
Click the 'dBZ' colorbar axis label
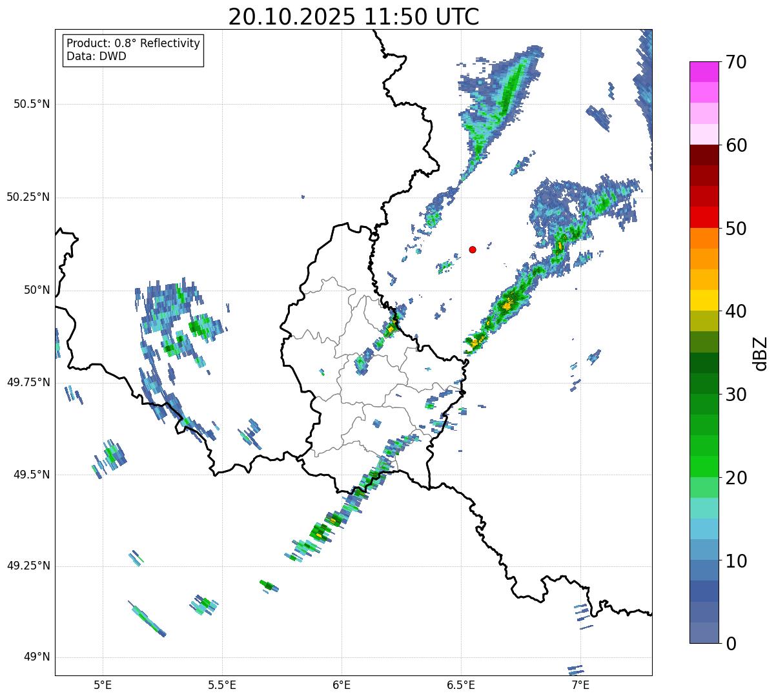tap(761, 353)
